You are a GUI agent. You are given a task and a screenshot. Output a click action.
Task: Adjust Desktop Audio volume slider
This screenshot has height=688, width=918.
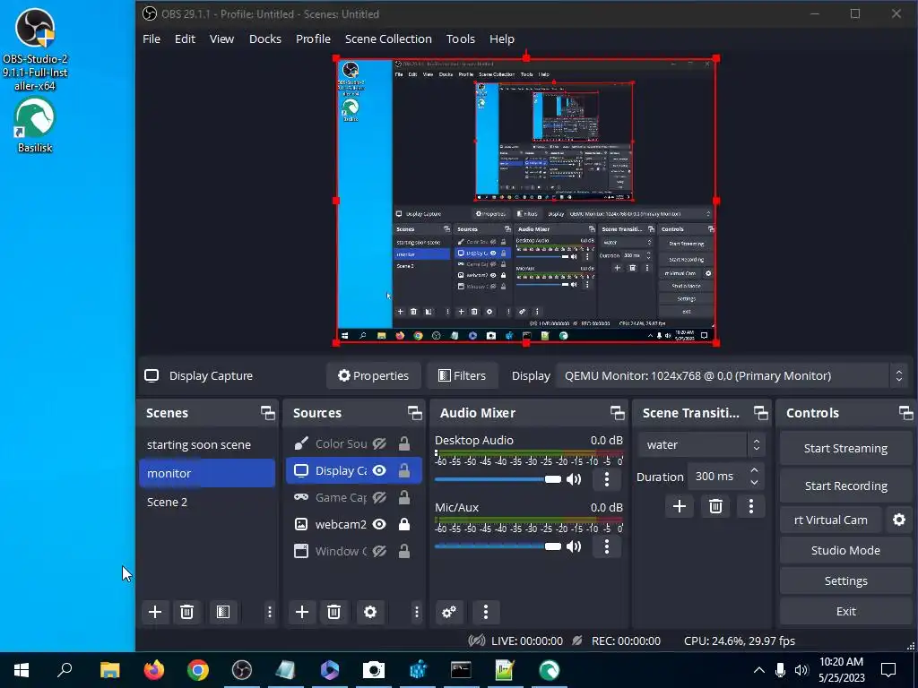pos(498,479)
